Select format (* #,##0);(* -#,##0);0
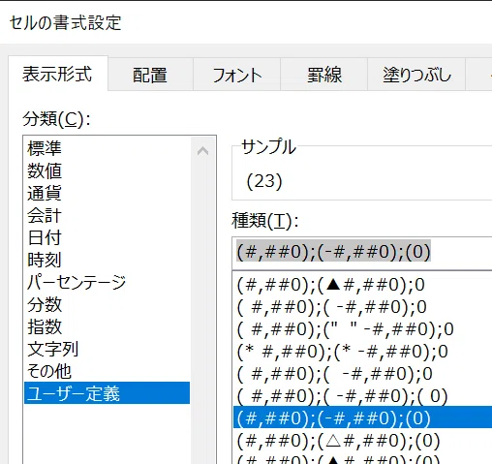 (x=362, y=352)
